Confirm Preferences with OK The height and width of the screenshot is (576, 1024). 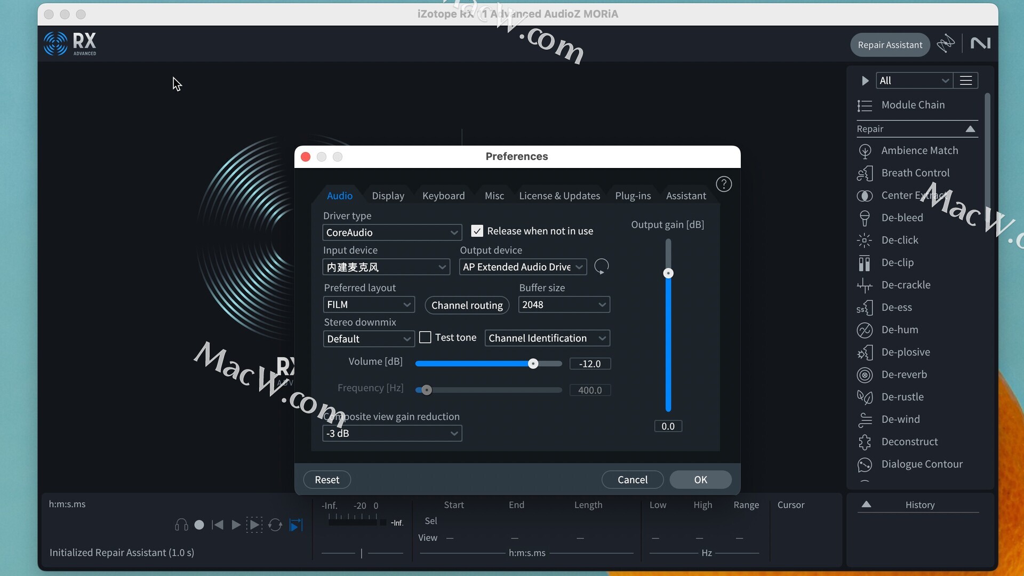coord(701,479)
